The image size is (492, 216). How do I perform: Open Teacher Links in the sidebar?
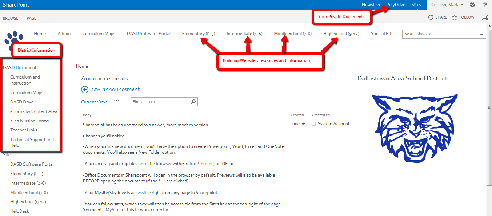pos(24,130)
